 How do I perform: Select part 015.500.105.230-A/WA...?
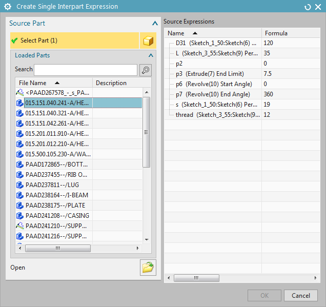pyautogui.click(x=79, y=154)
